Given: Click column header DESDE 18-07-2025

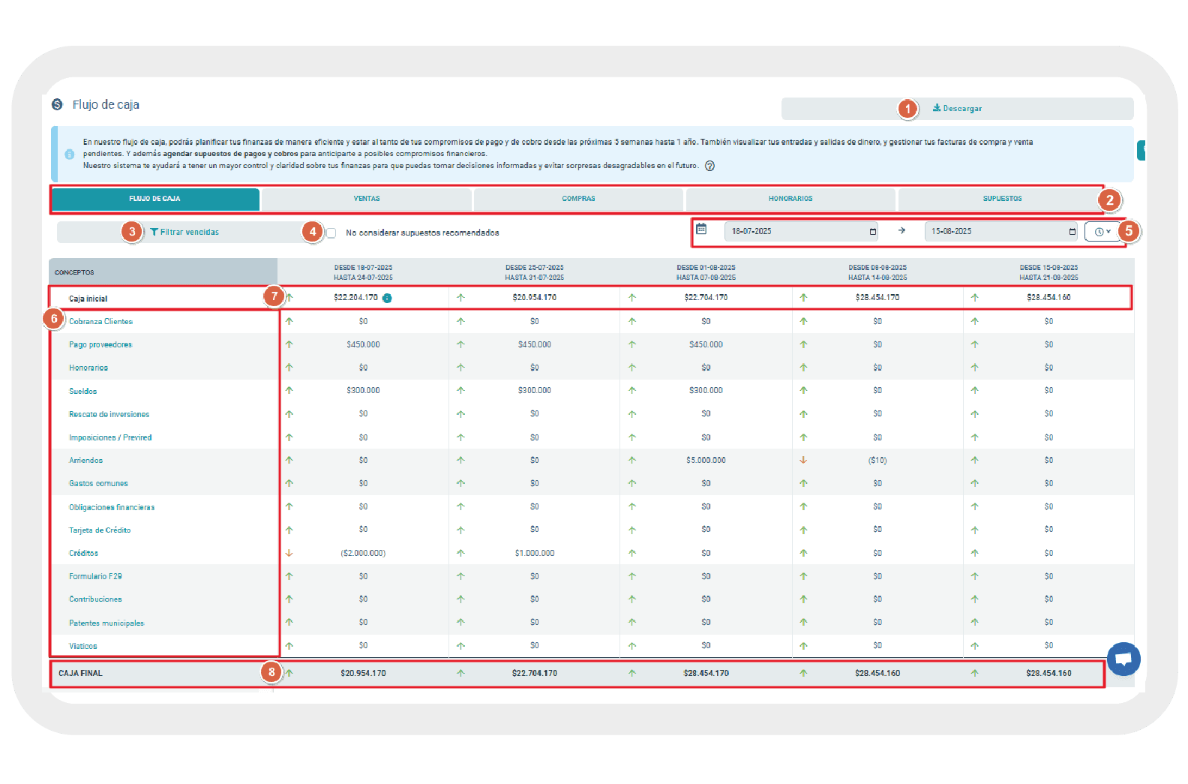Looking at the screenshot, I should coord(363,272).
